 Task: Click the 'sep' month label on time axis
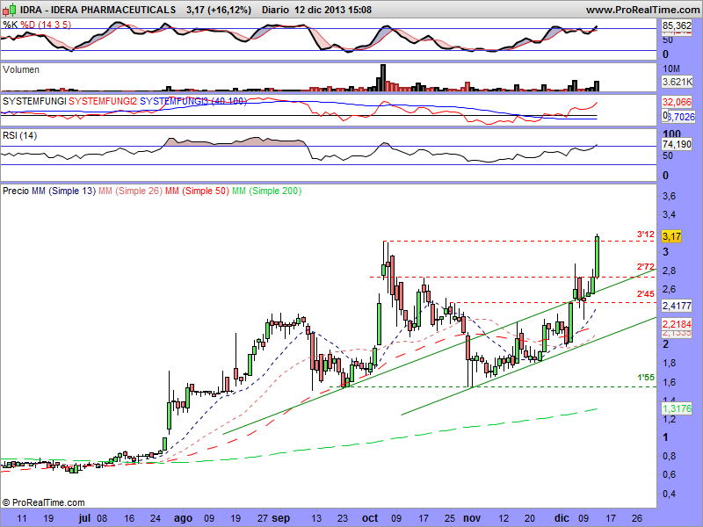coord(281,518)
